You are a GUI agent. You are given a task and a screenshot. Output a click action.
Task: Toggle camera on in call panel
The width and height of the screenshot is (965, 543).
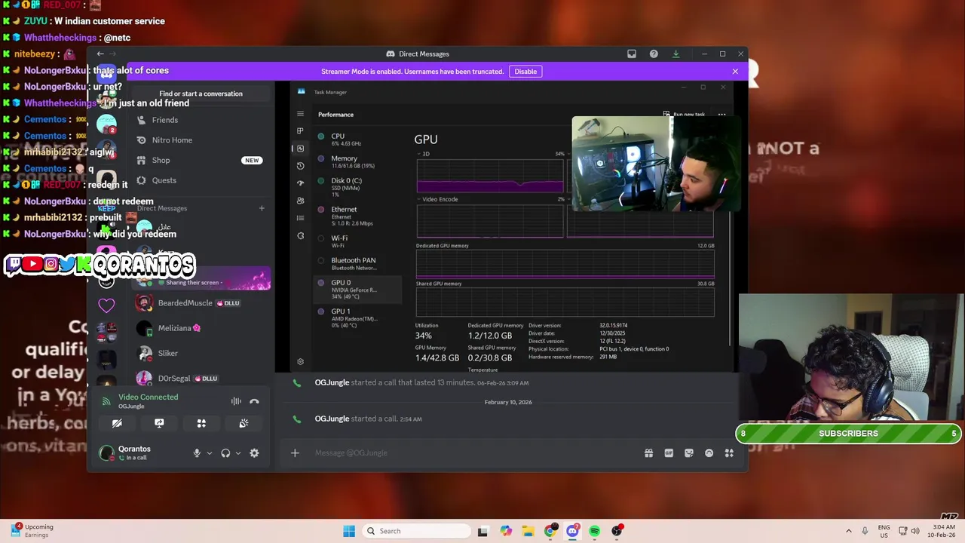(117, 423)
